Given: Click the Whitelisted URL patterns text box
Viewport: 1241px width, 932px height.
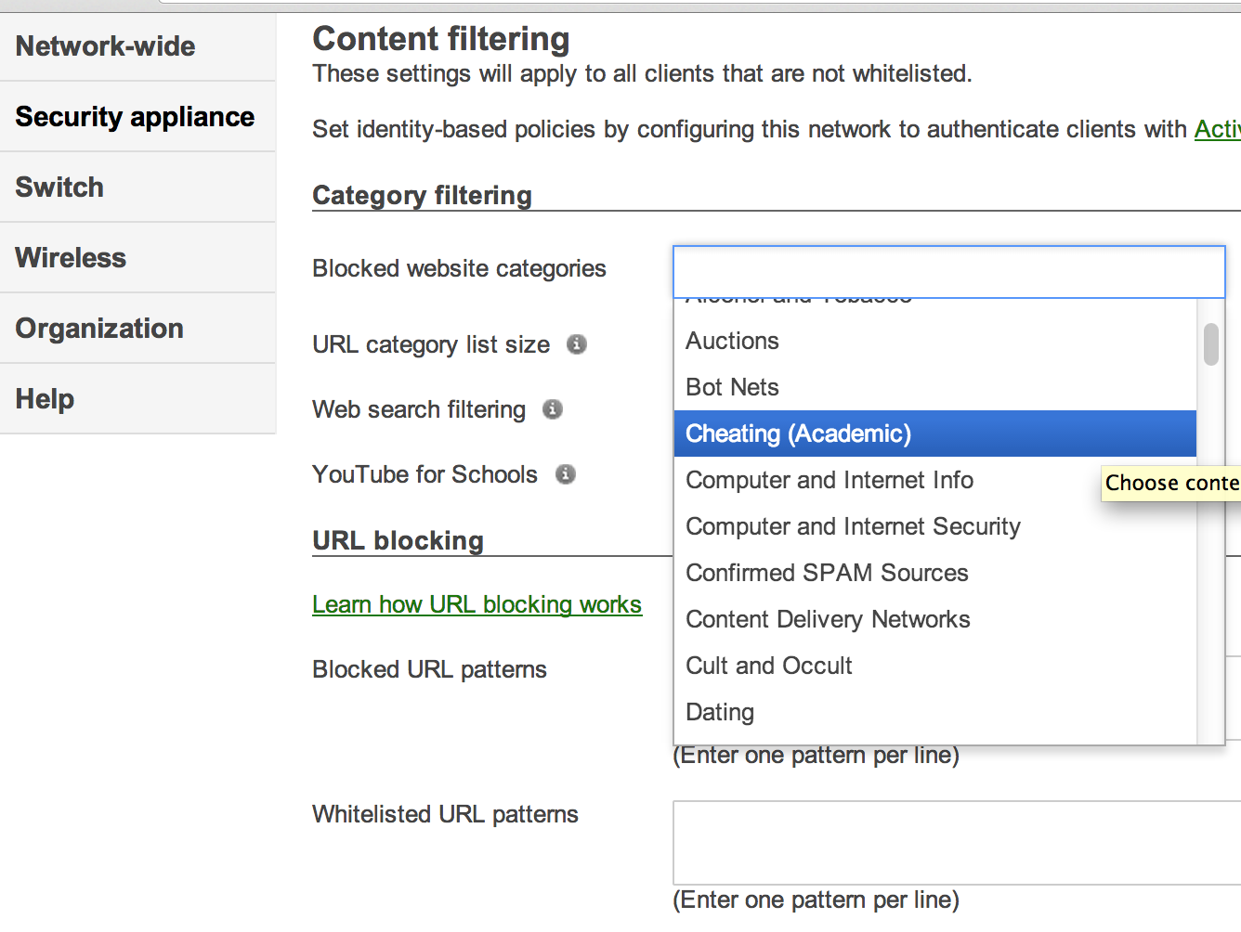Looking at the screenshot, I should [x=955, y=843].
